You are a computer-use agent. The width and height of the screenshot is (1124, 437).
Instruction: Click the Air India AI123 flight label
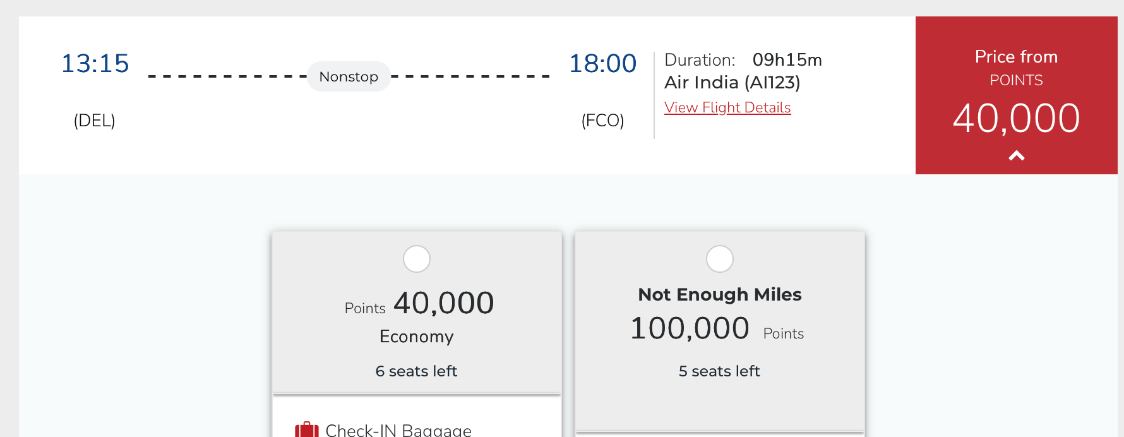click(730, 83)
